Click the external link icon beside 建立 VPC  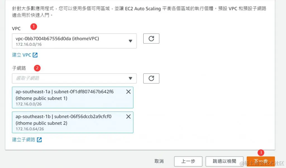pyautogui.click(x=35, y=55)
